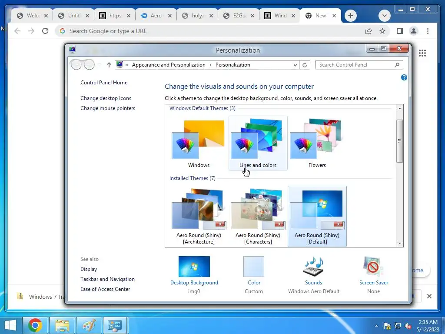Open the Sounds piano icon
The width and height of the screenshot is (445, 334).
tap(313, 267)
